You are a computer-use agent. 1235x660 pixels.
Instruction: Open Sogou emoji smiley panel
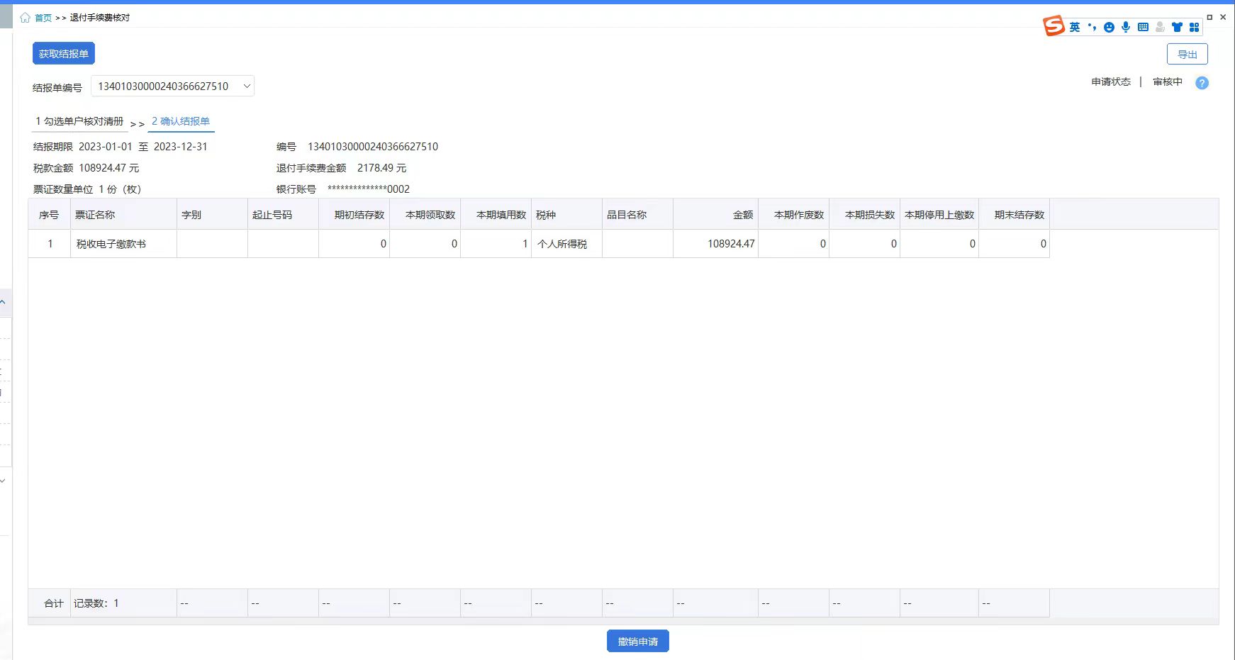click(1109, 28)
